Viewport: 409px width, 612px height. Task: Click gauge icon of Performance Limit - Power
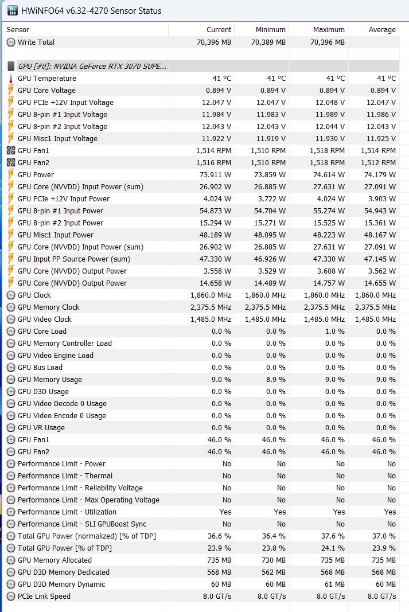pos(11,464)
